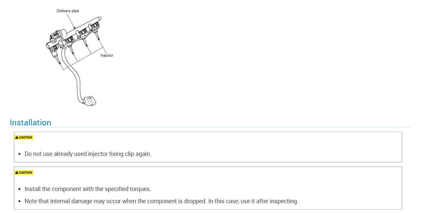Click the first yellow CAUTION label text

(25, 138)
